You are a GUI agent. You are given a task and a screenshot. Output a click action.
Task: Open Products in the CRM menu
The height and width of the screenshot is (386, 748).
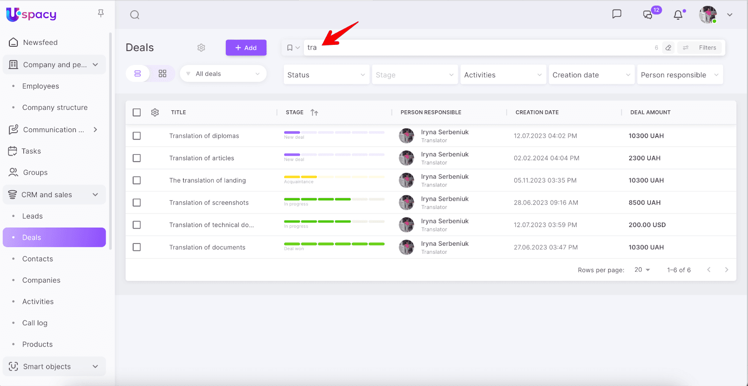[x=37, y=344]
